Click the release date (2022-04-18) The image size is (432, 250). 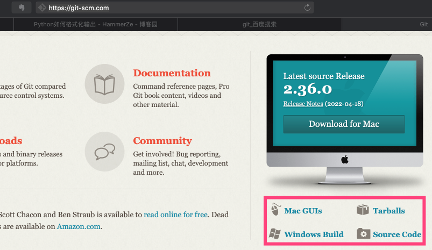click(x=344, y=104)
